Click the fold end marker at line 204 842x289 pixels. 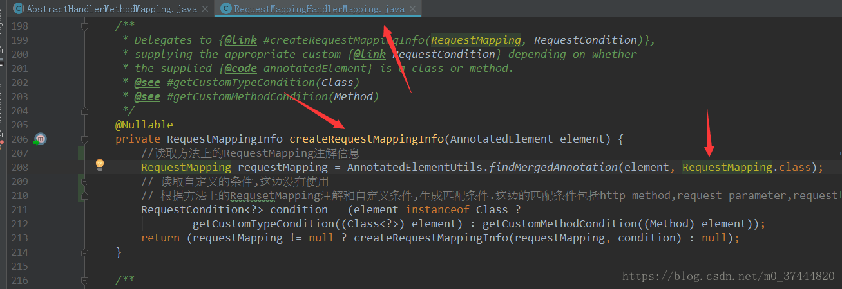[x=84, y=110]
